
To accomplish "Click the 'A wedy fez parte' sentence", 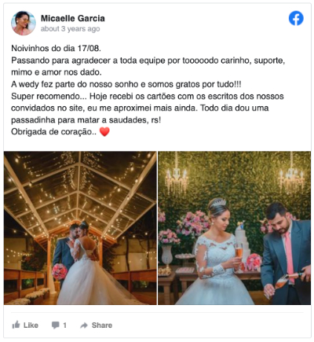I will click(x=126, y=84).
